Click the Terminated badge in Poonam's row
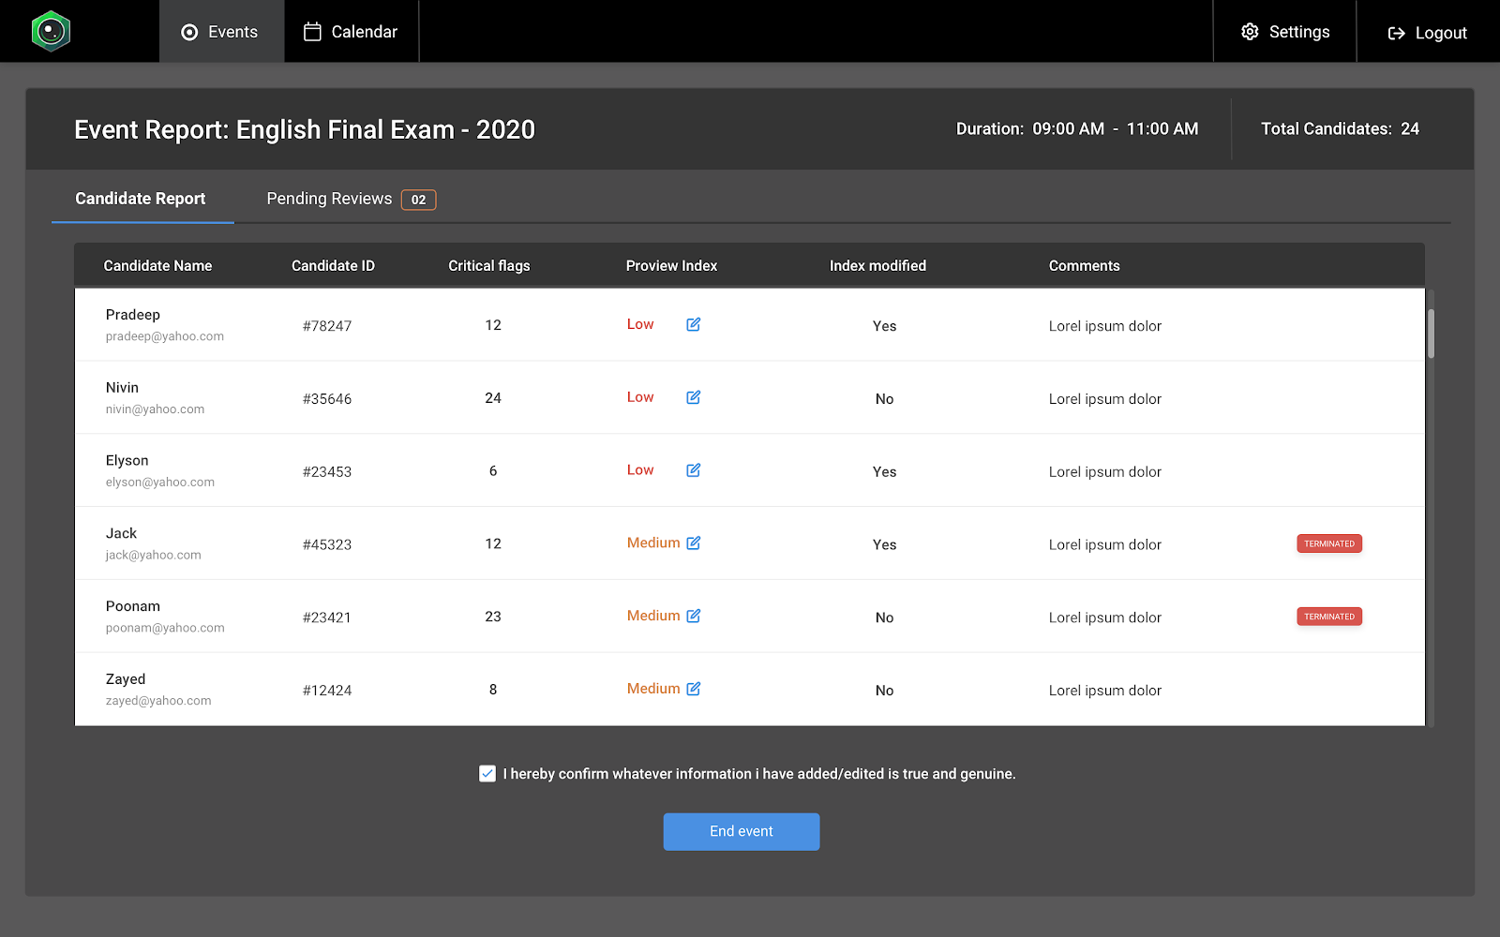This screenshot has width=1500, height=937. coord(1328,617)
